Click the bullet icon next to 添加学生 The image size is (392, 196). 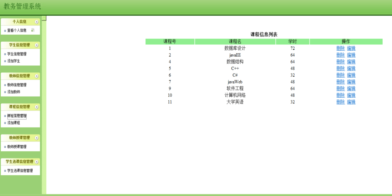pos(5,61)
